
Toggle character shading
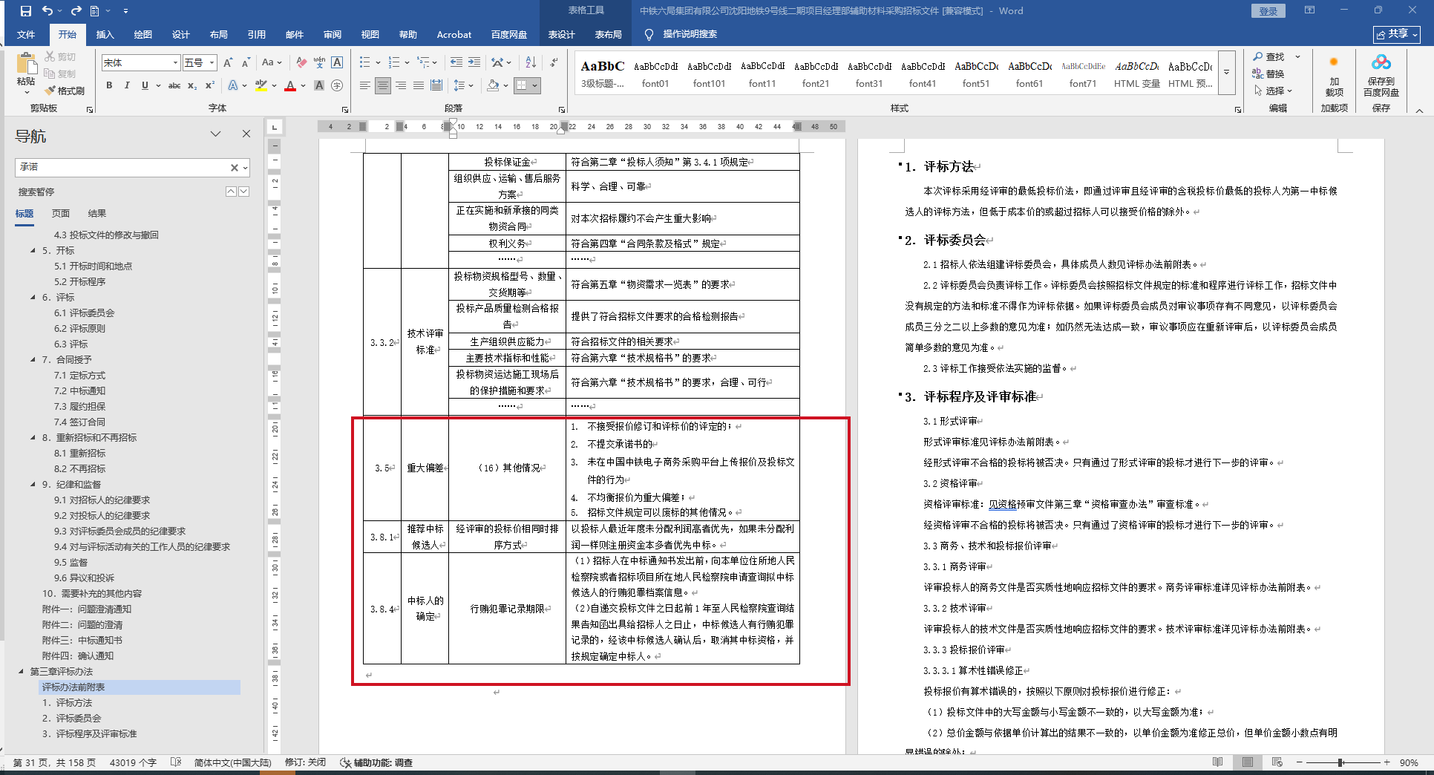[x=319, y=85]
